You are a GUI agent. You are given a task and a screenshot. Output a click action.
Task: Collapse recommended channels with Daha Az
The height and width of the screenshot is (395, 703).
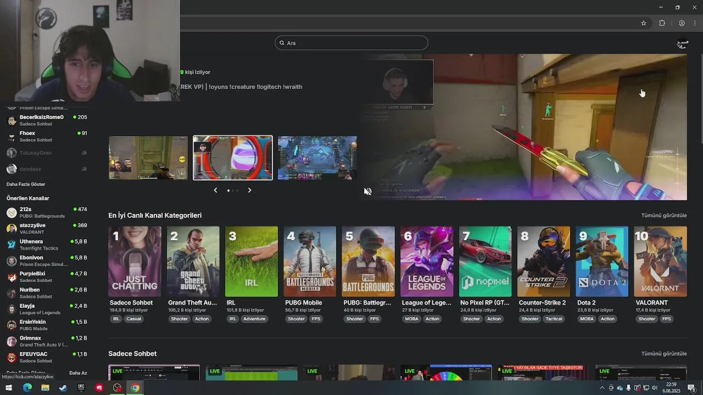pos(78,373)
